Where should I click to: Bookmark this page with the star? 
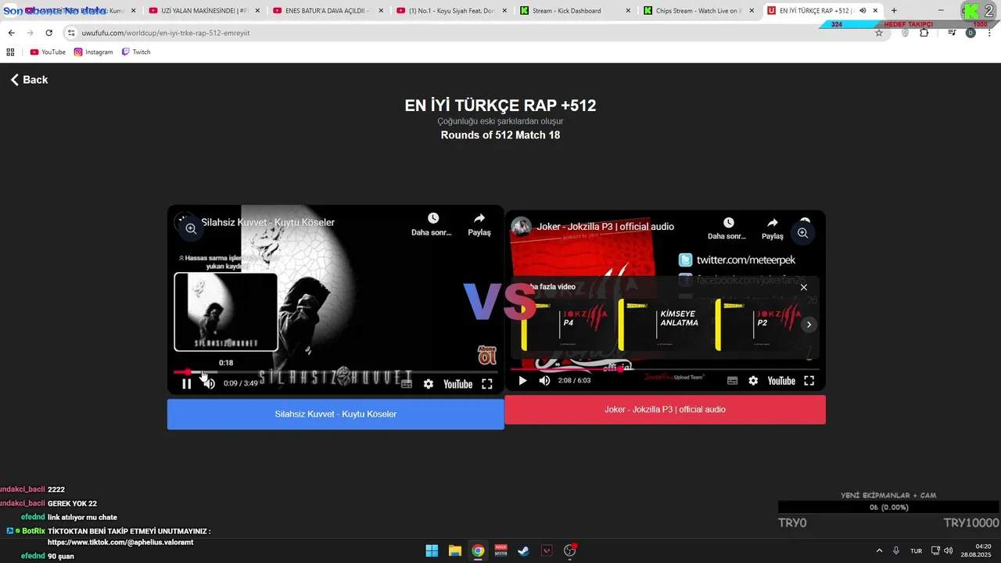point(879,33)
